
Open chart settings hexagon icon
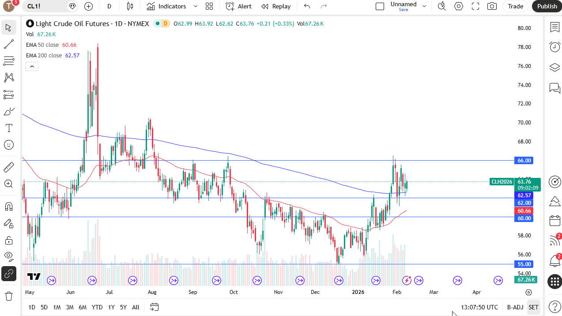click(x=459, y=6)
